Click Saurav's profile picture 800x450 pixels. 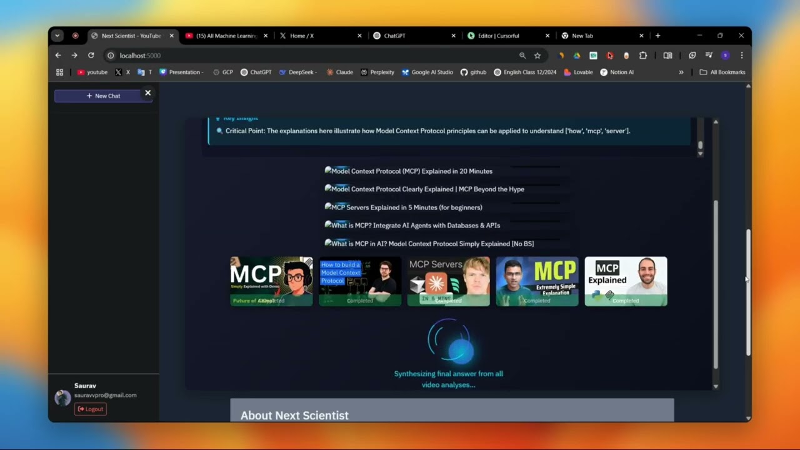62,397
